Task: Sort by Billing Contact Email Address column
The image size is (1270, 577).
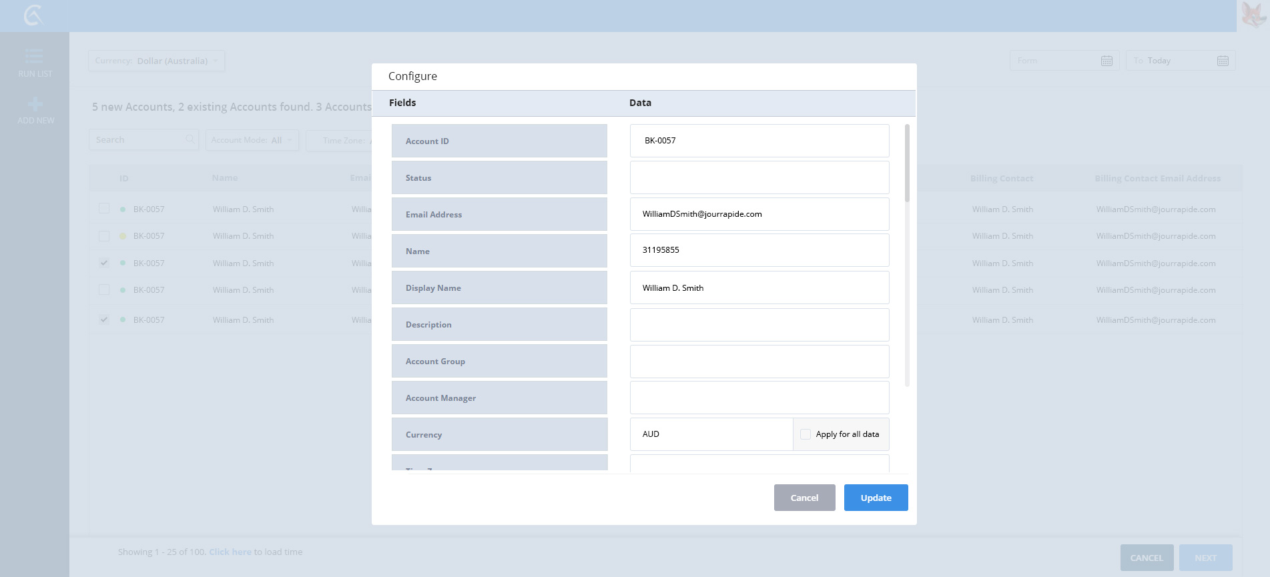Action: click(x=1157, y=178)
